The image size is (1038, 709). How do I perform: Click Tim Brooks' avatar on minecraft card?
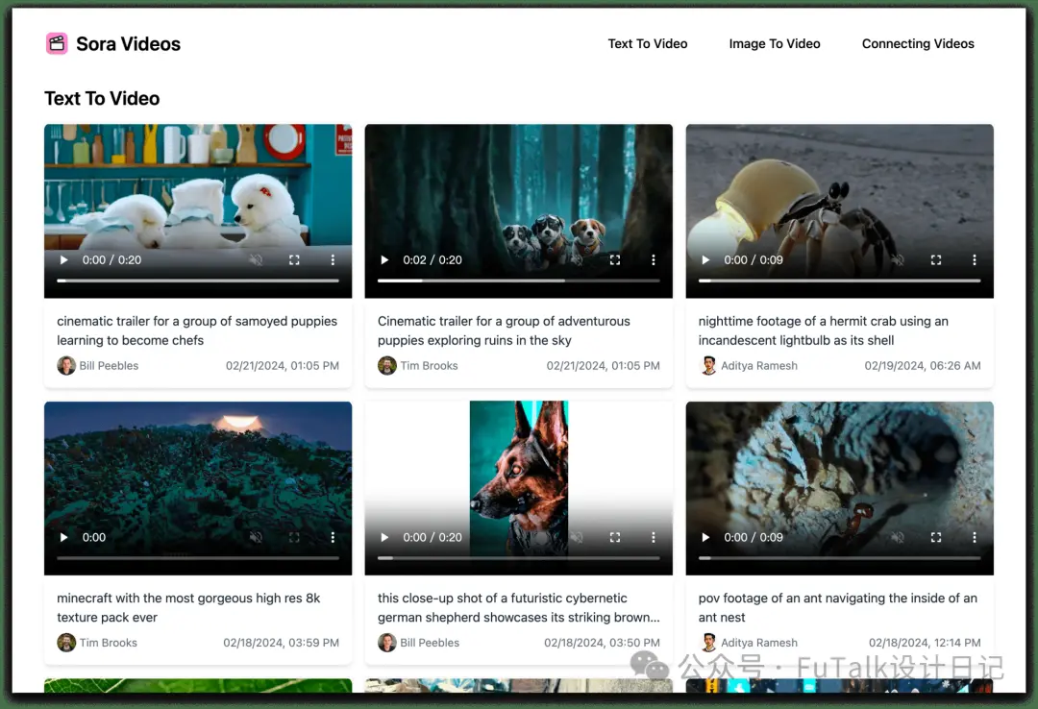coord(66,642)
